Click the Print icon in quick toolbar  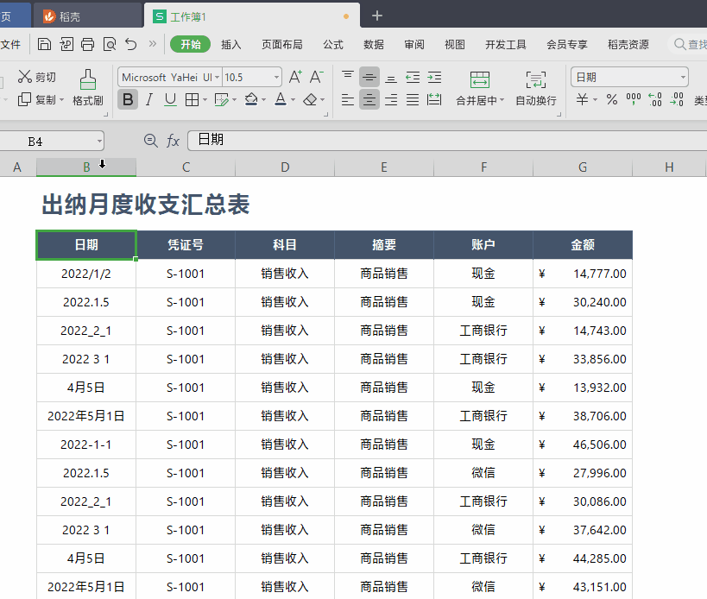87,44
